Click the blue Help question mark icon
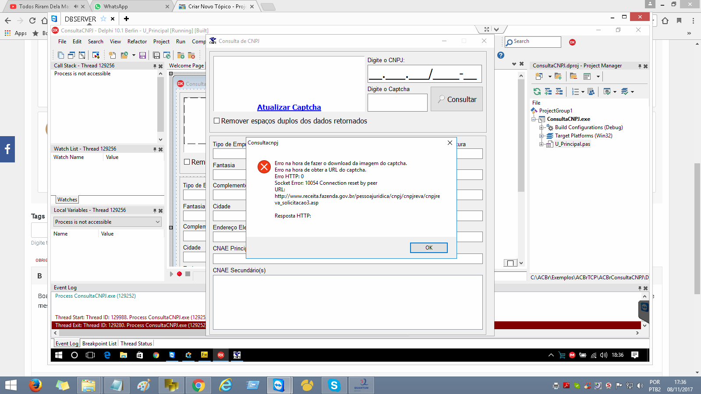701x394 pixels. pos(501,55)
